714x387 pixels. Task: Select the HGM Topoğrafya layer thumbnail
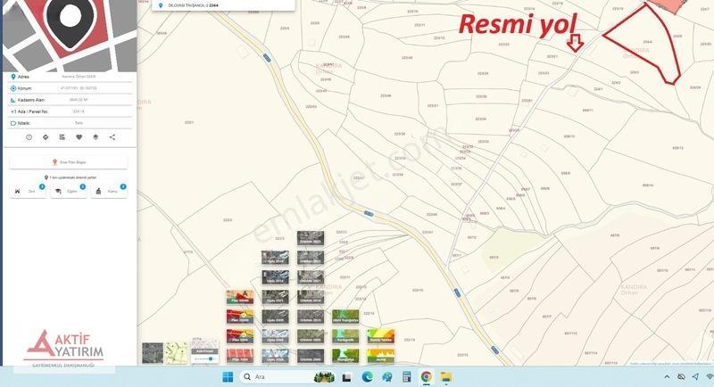coord(345,317)
